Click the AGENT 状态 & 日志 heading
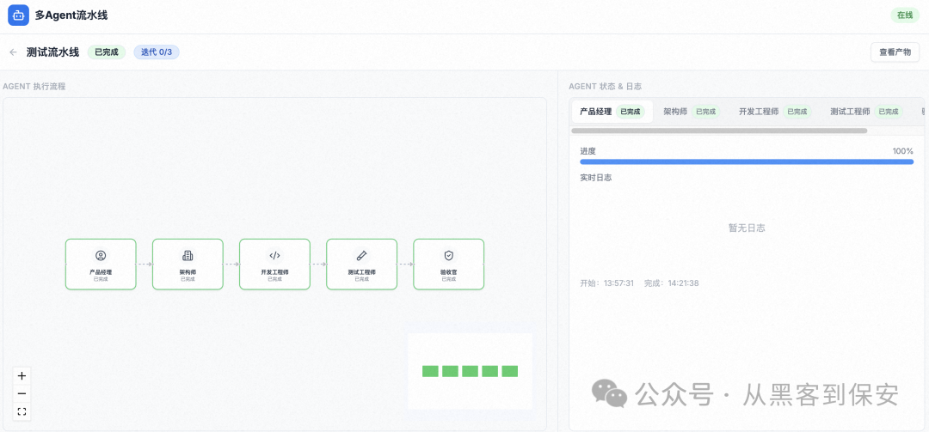This screenshot has height=432, width=929. [605, 87]
